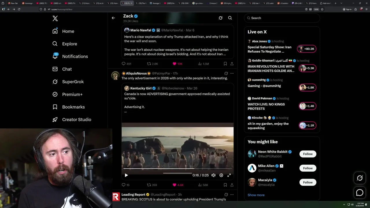Open Notifications from the sidebar
370x208 pixels.
[x=70, y=56]
